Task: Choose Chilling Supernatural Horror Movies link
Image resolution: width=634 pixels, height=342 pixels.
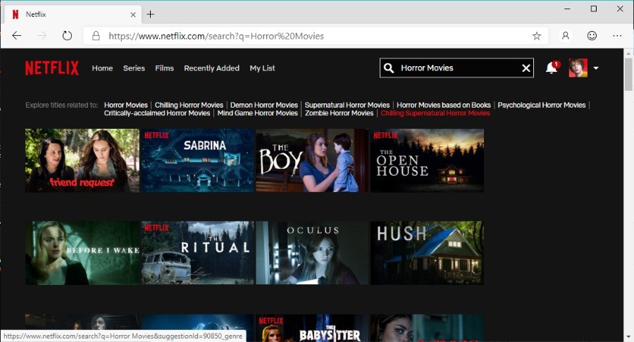Action: point(435,113)
